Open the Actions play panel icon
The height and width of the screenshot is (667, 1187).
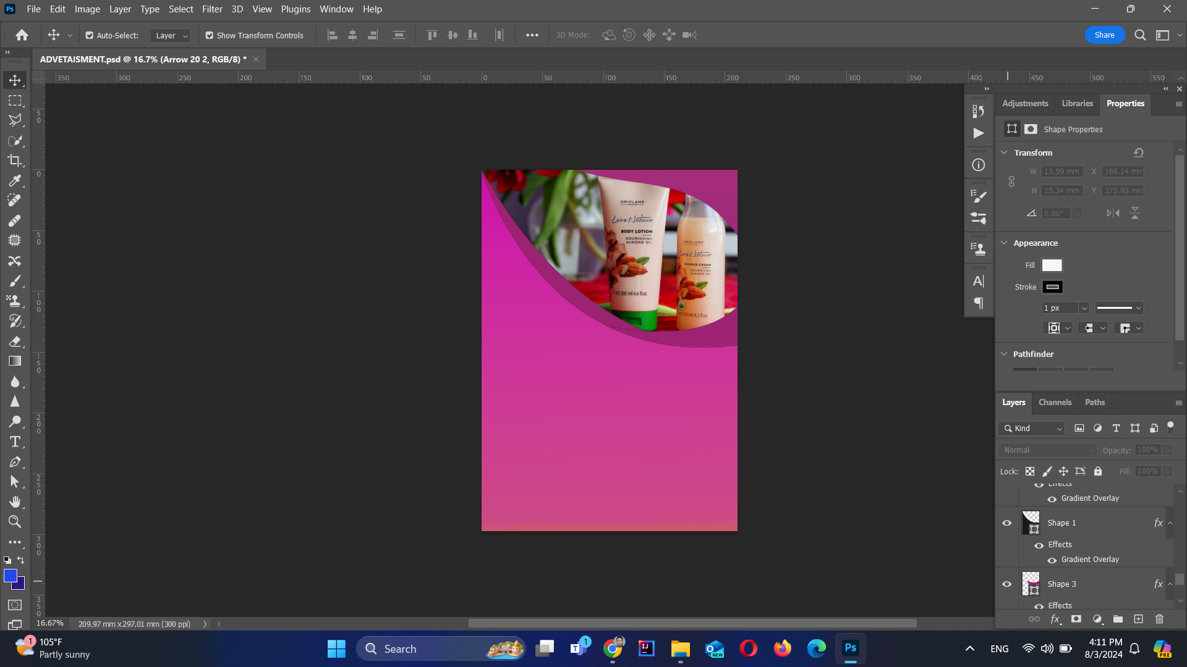pos(978,133)
